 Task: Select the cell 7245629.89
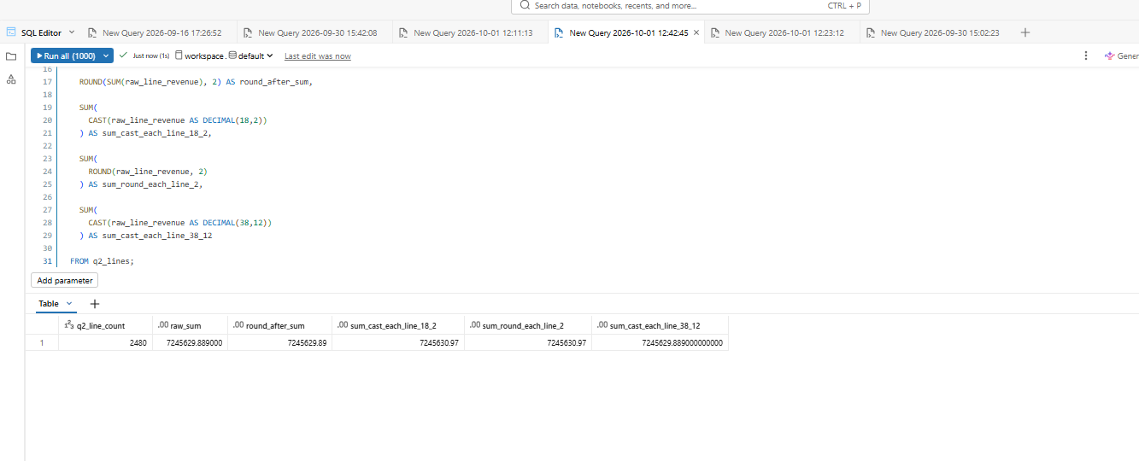click(x=279, y=343)
